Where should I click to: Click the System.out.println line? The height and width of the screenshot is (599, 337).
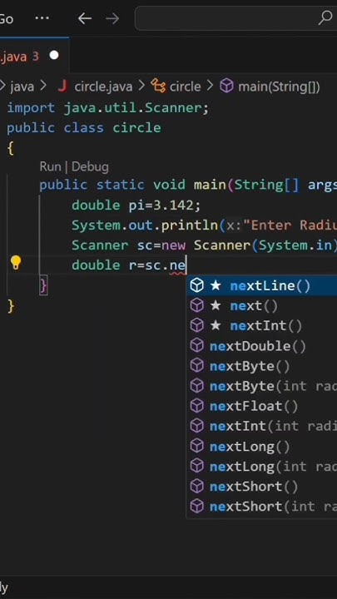[205, 225]
